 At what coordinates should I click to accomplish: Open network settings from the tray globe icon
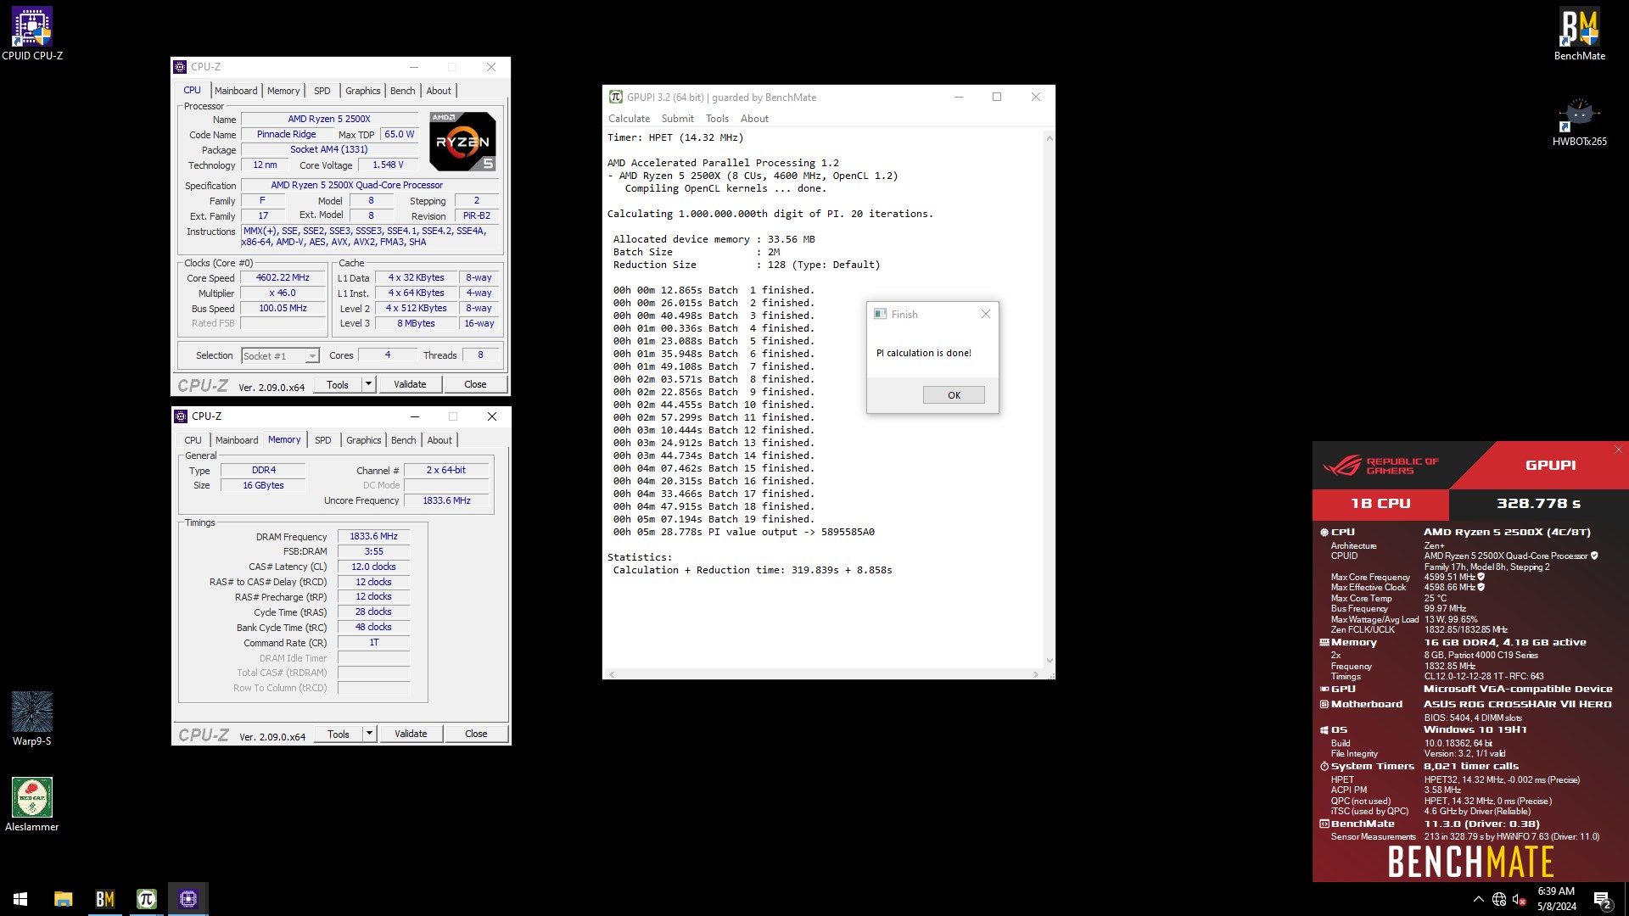click(1499, 899)
